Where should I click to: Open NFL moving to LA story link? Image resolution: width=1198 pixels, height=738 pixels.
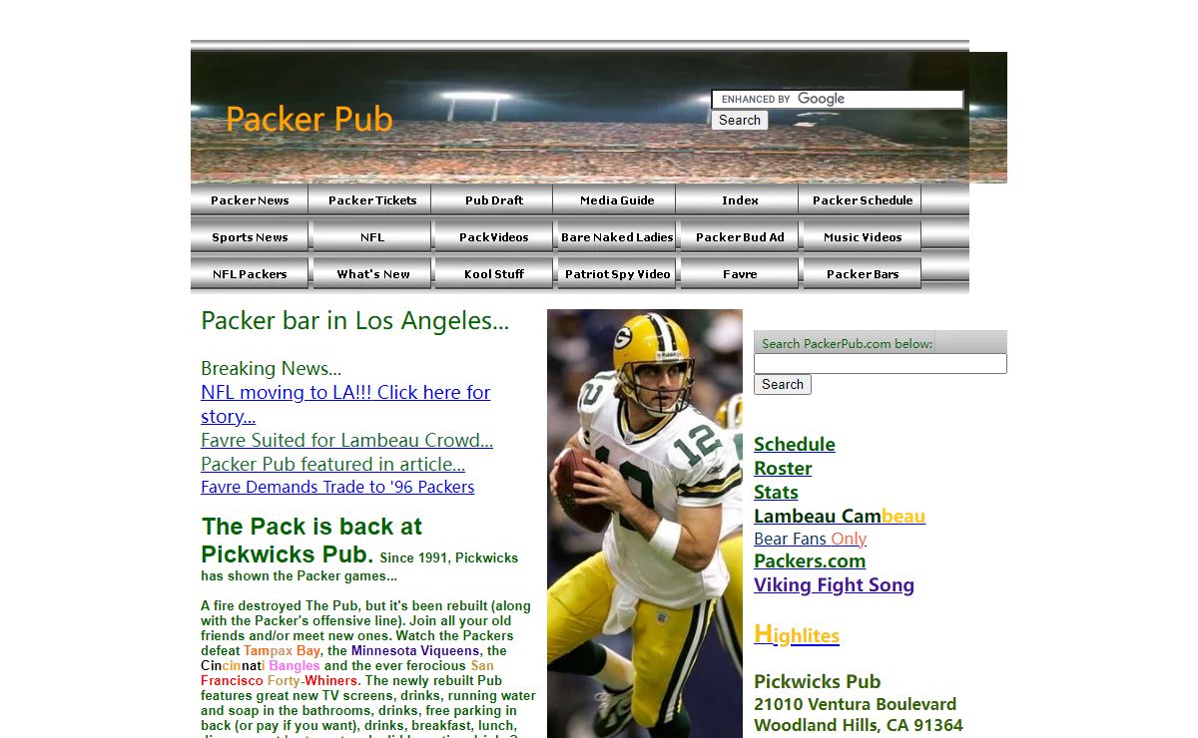pyautogui.click(x=345, y=404)
